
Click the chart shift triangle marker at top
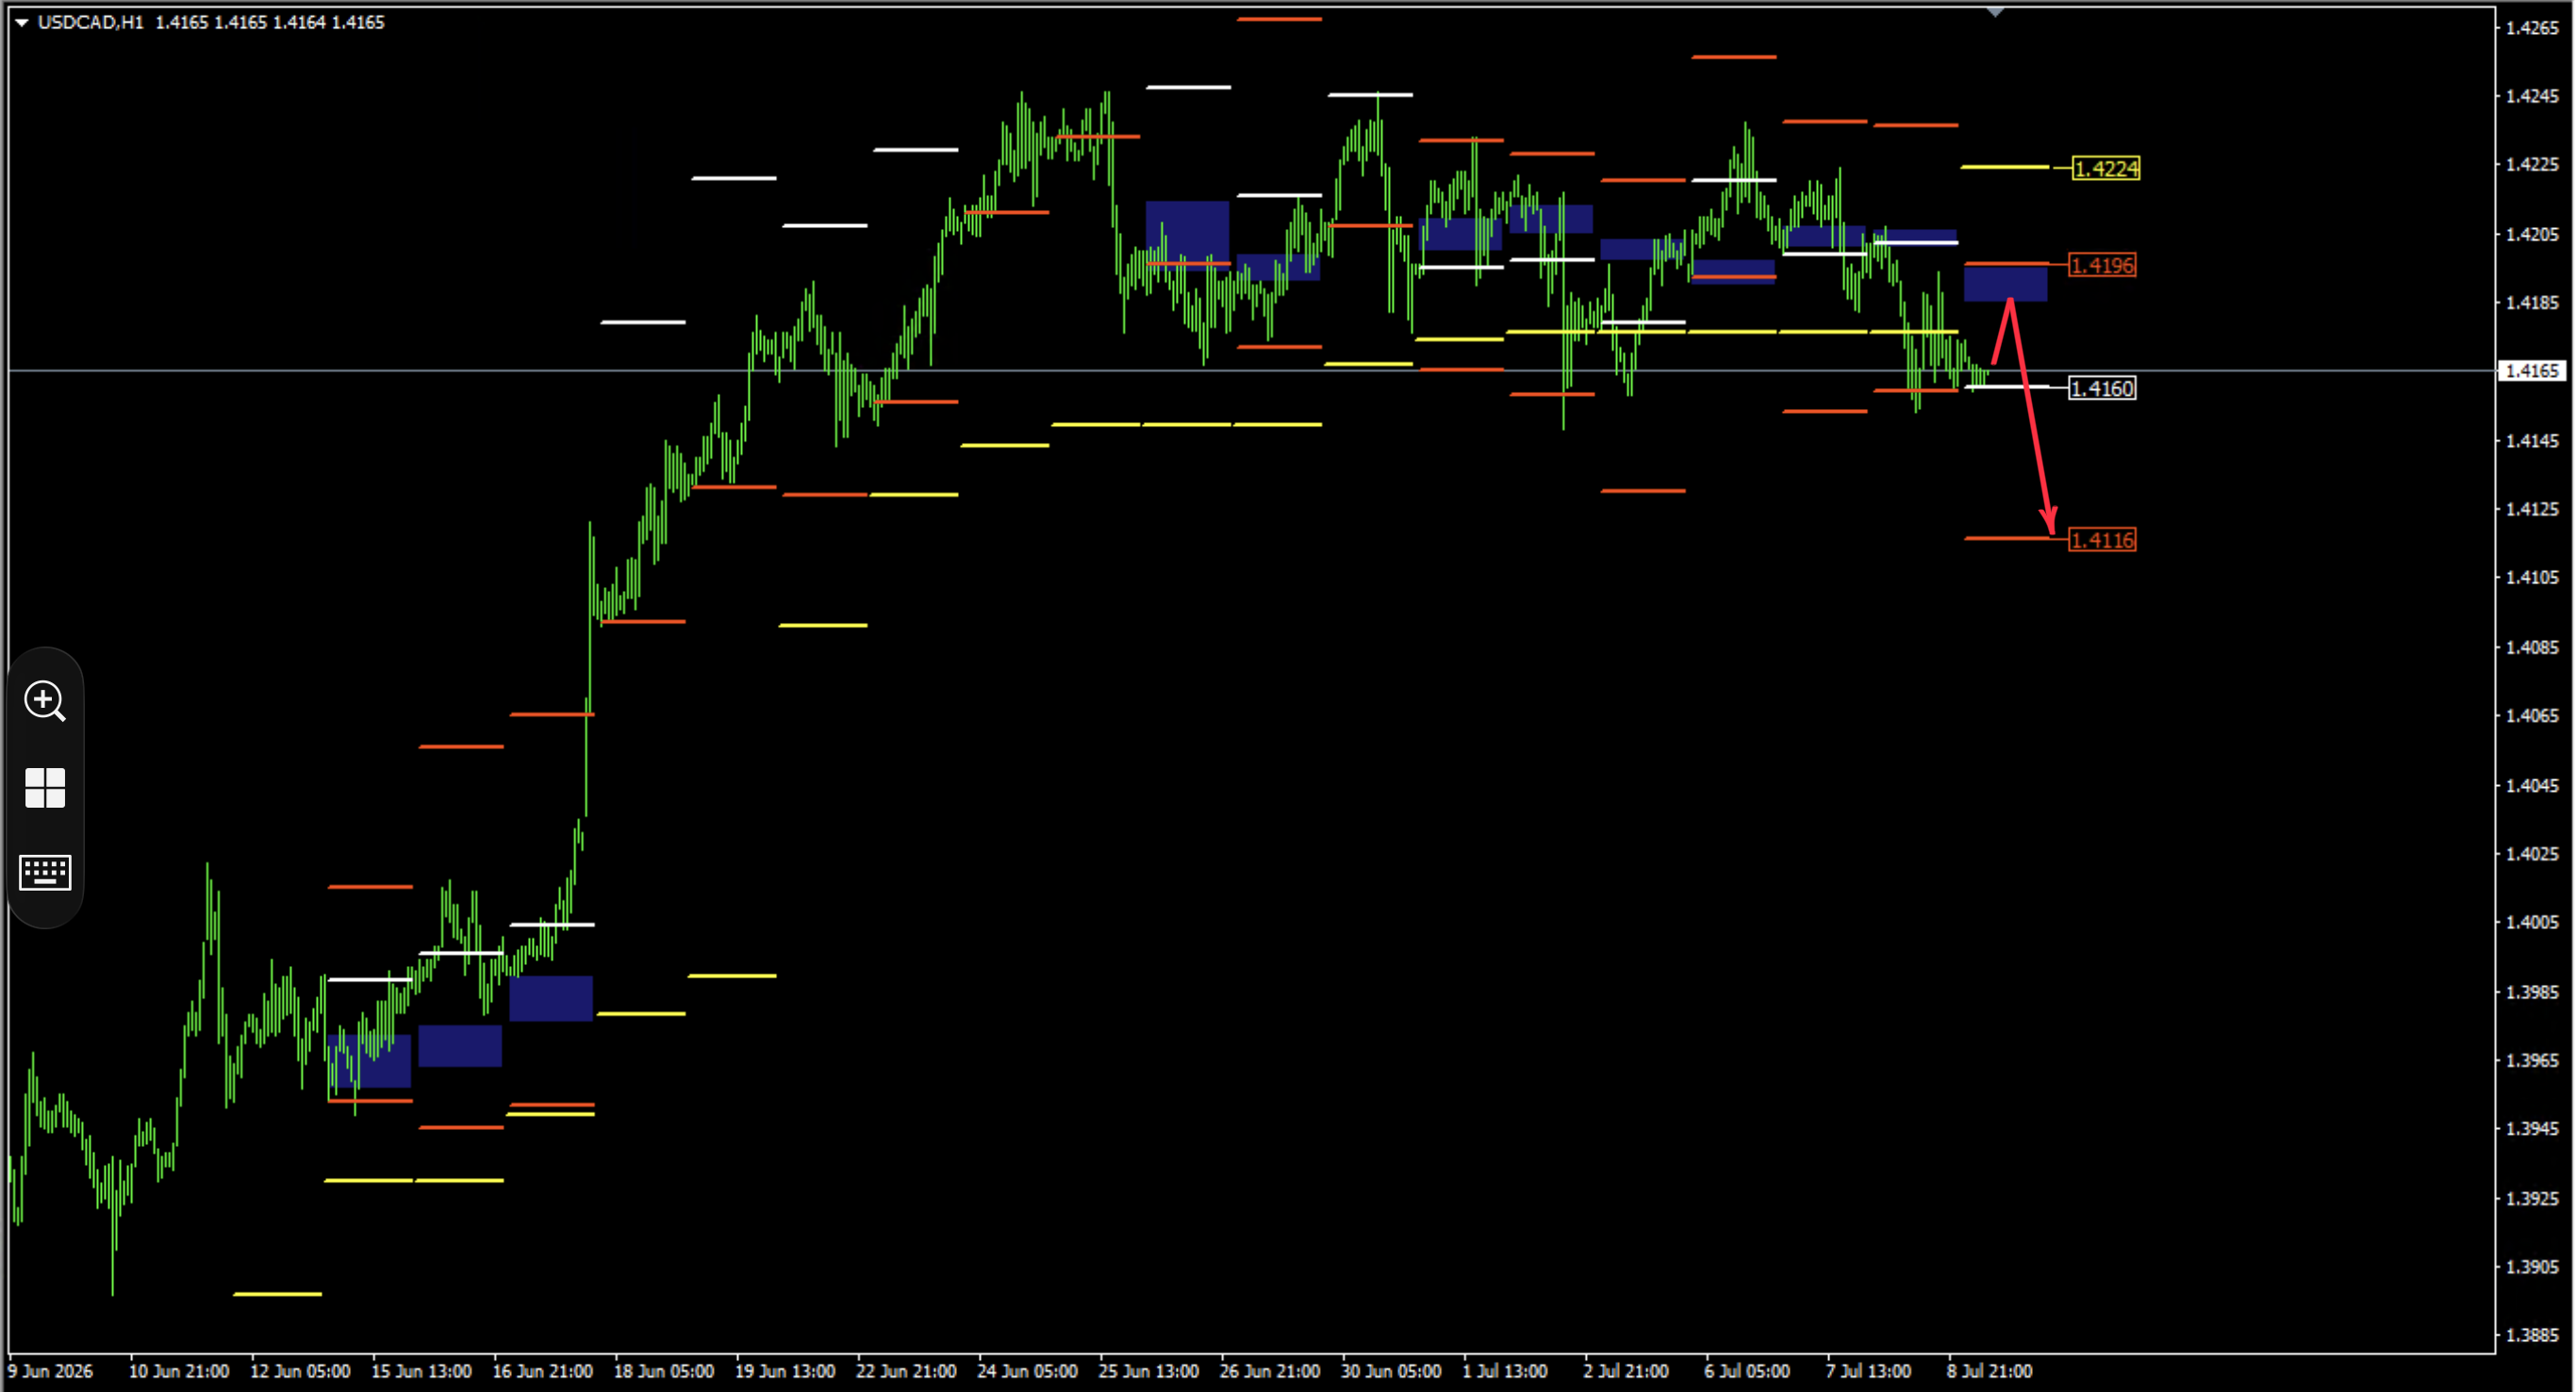click(x=1995, y=12)
